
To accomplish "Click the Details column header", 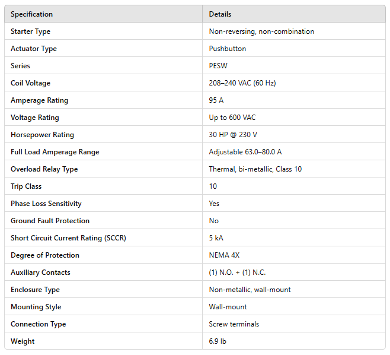I will point(220,14).
